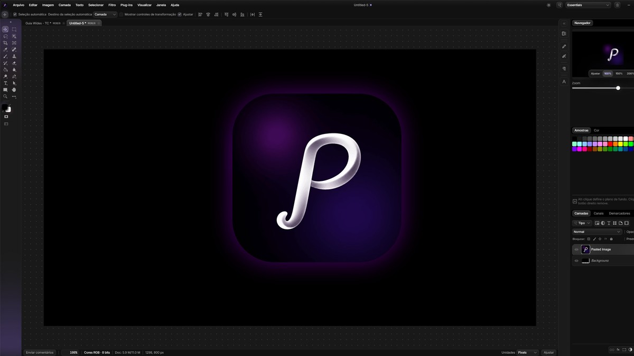Click distribute horizontally icon in options bar
This screenshot has height=356, width=634.
[253, 14]
